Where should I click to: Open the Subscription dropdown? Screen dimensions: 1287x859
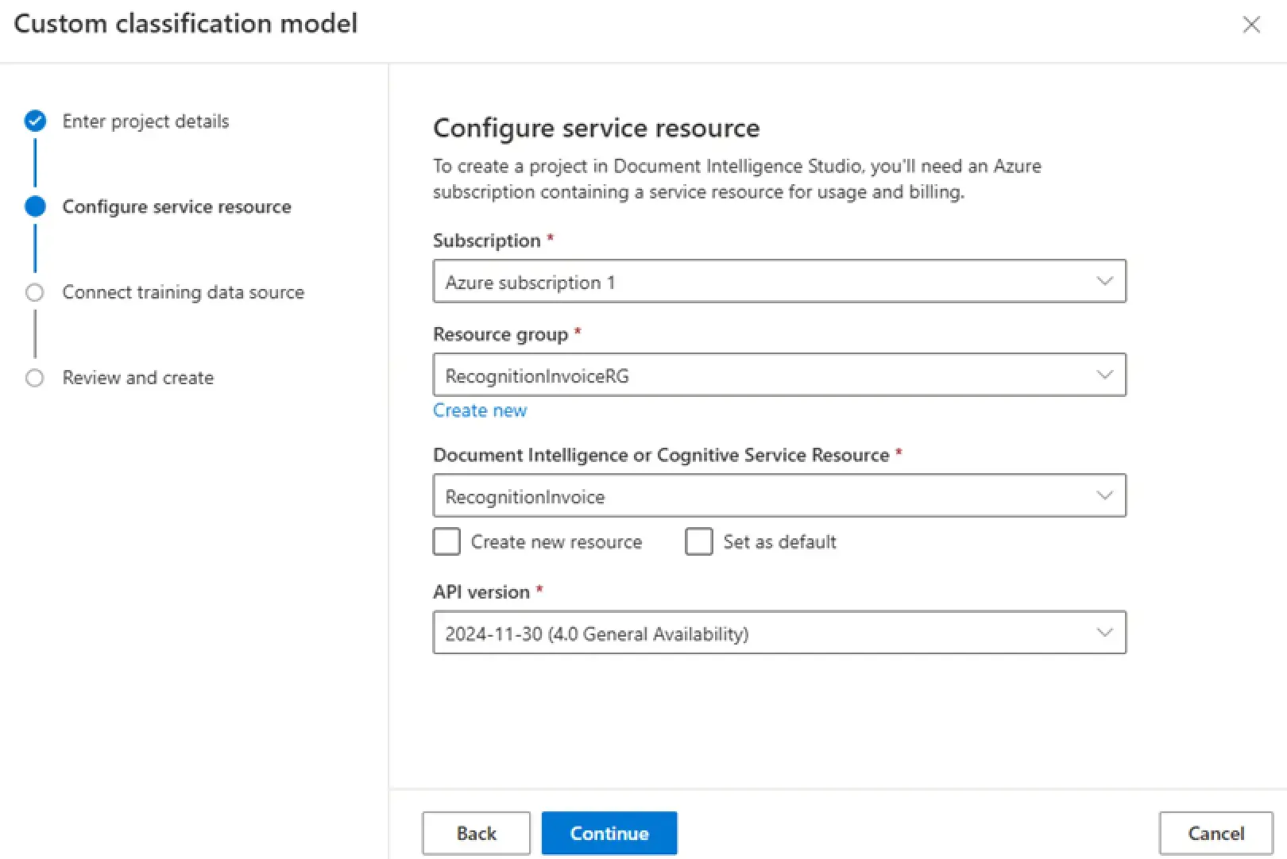click(779, 281)
